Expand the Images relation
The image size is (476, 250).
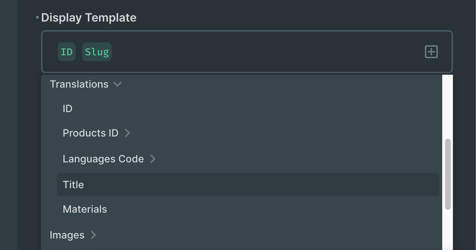coord(93,235)
